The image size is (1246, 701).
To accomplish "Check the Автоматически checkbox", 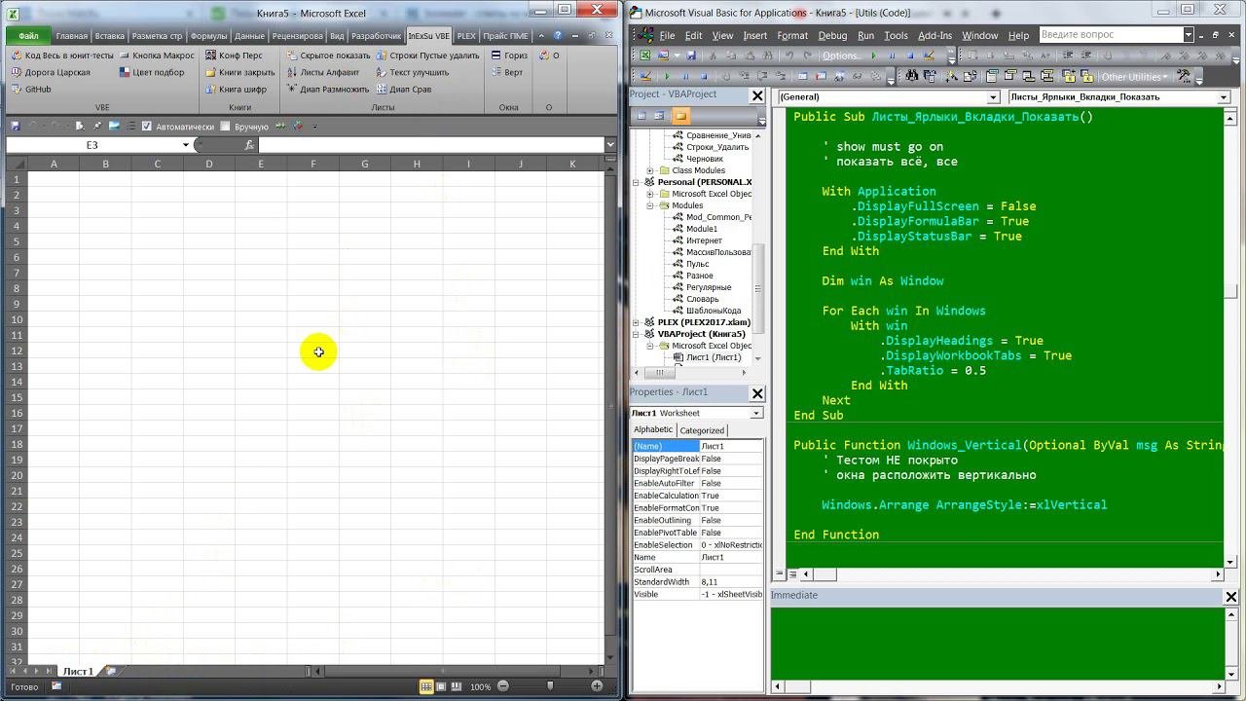I will (147, 127).
